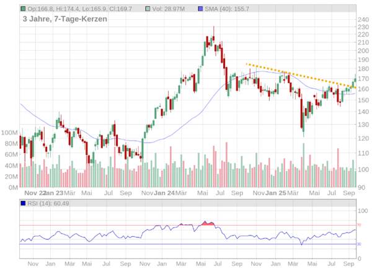
Task: Click the '3 Jahre, 7-Tage-Kerzen' chart title
Action: coord(64,19)
